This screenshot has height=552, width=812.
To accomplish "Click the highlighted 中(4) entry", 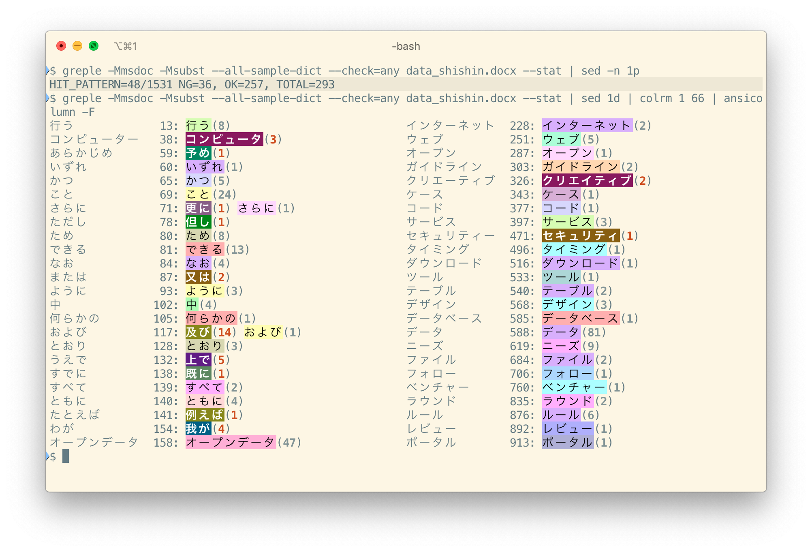I will [192, 305].
